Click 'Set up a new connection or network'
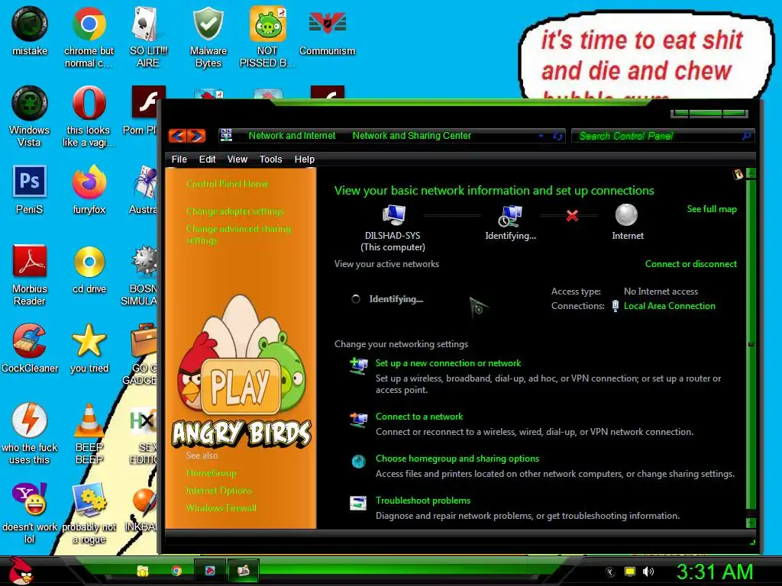This screenshot has width=782, height=586. point(448,363)
